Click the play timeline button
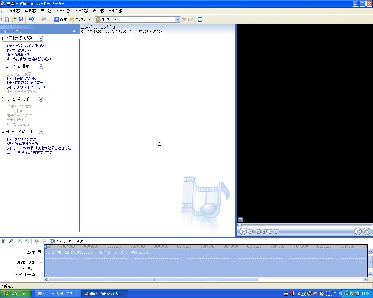 [43, 241]
